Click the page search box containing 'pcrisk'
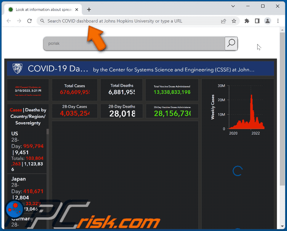 point(134,44)
